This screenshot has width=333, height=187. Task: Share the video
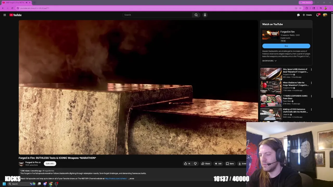[206, 164]
